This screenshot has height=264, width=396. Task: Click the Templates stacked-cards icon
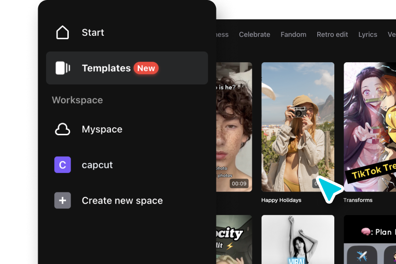(x=63, y=68)
